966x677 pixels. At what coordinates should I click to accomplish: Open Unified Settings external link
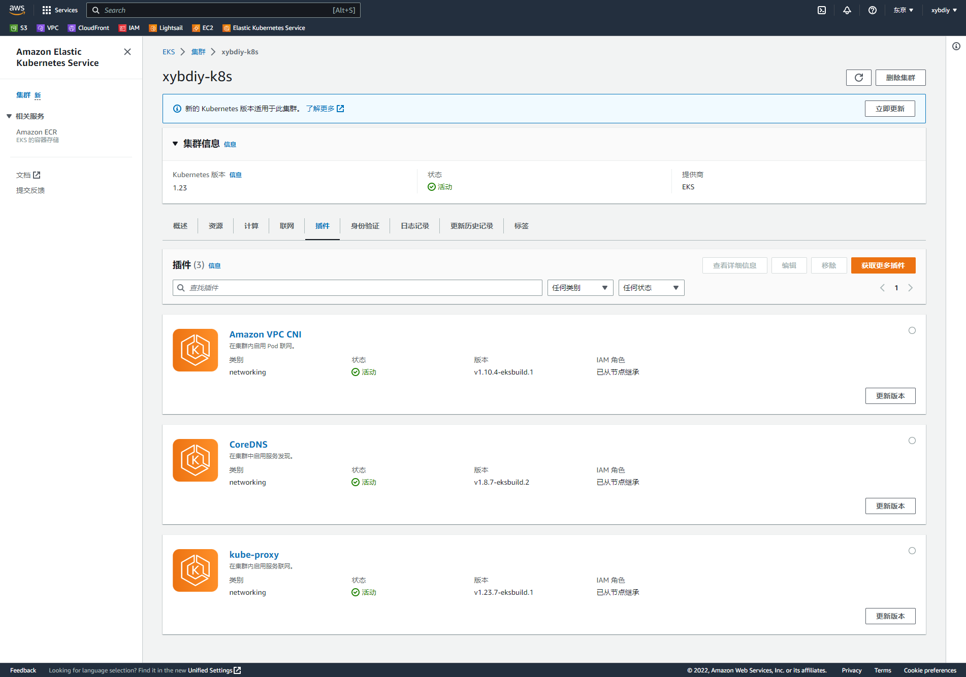[x=214, y=670]
